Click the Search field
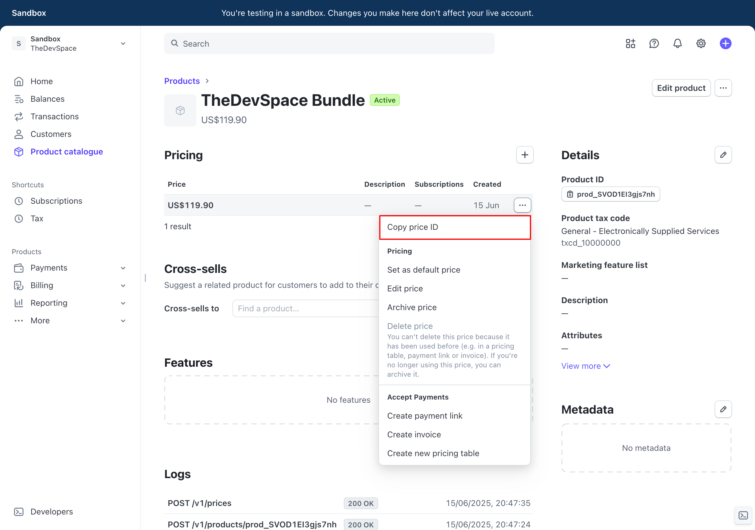755x530 pixels. 329,44
